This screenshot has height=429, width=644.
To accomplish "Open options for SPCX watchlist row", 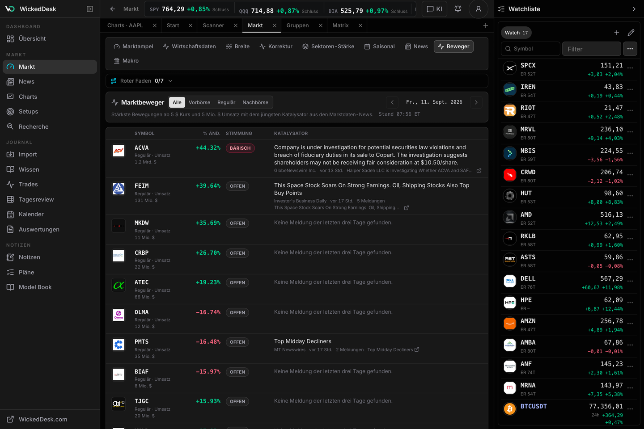I will 630,68.
